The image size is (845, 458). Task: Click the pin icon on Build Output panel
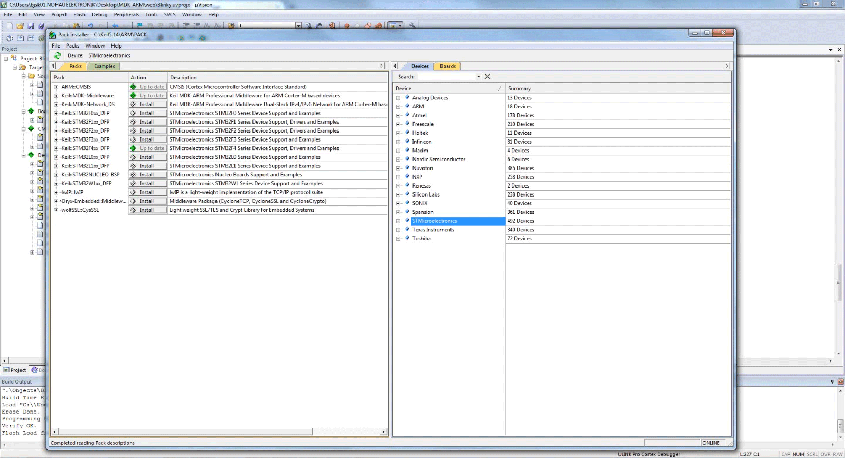832,381
